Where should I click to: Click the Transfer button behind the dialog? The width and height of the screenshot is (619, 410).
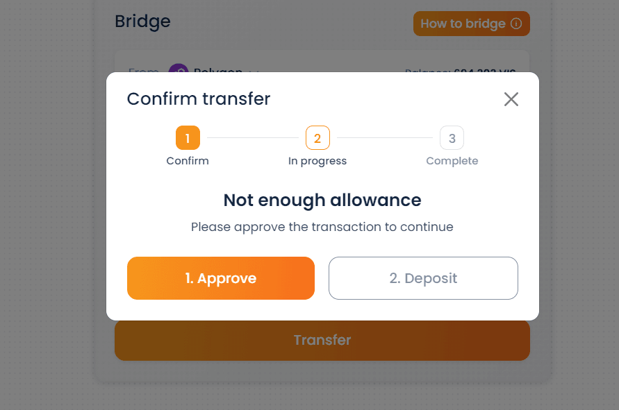point(322,340)
